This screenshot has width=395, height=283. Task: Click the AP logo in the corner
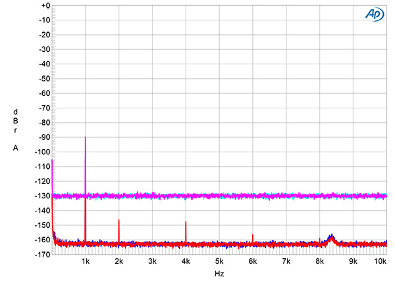[x=372, y=14]
